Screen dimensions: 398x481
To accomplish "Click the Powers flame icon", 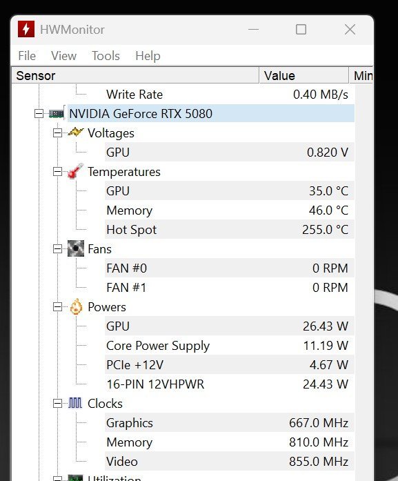I will click(76, 306).
